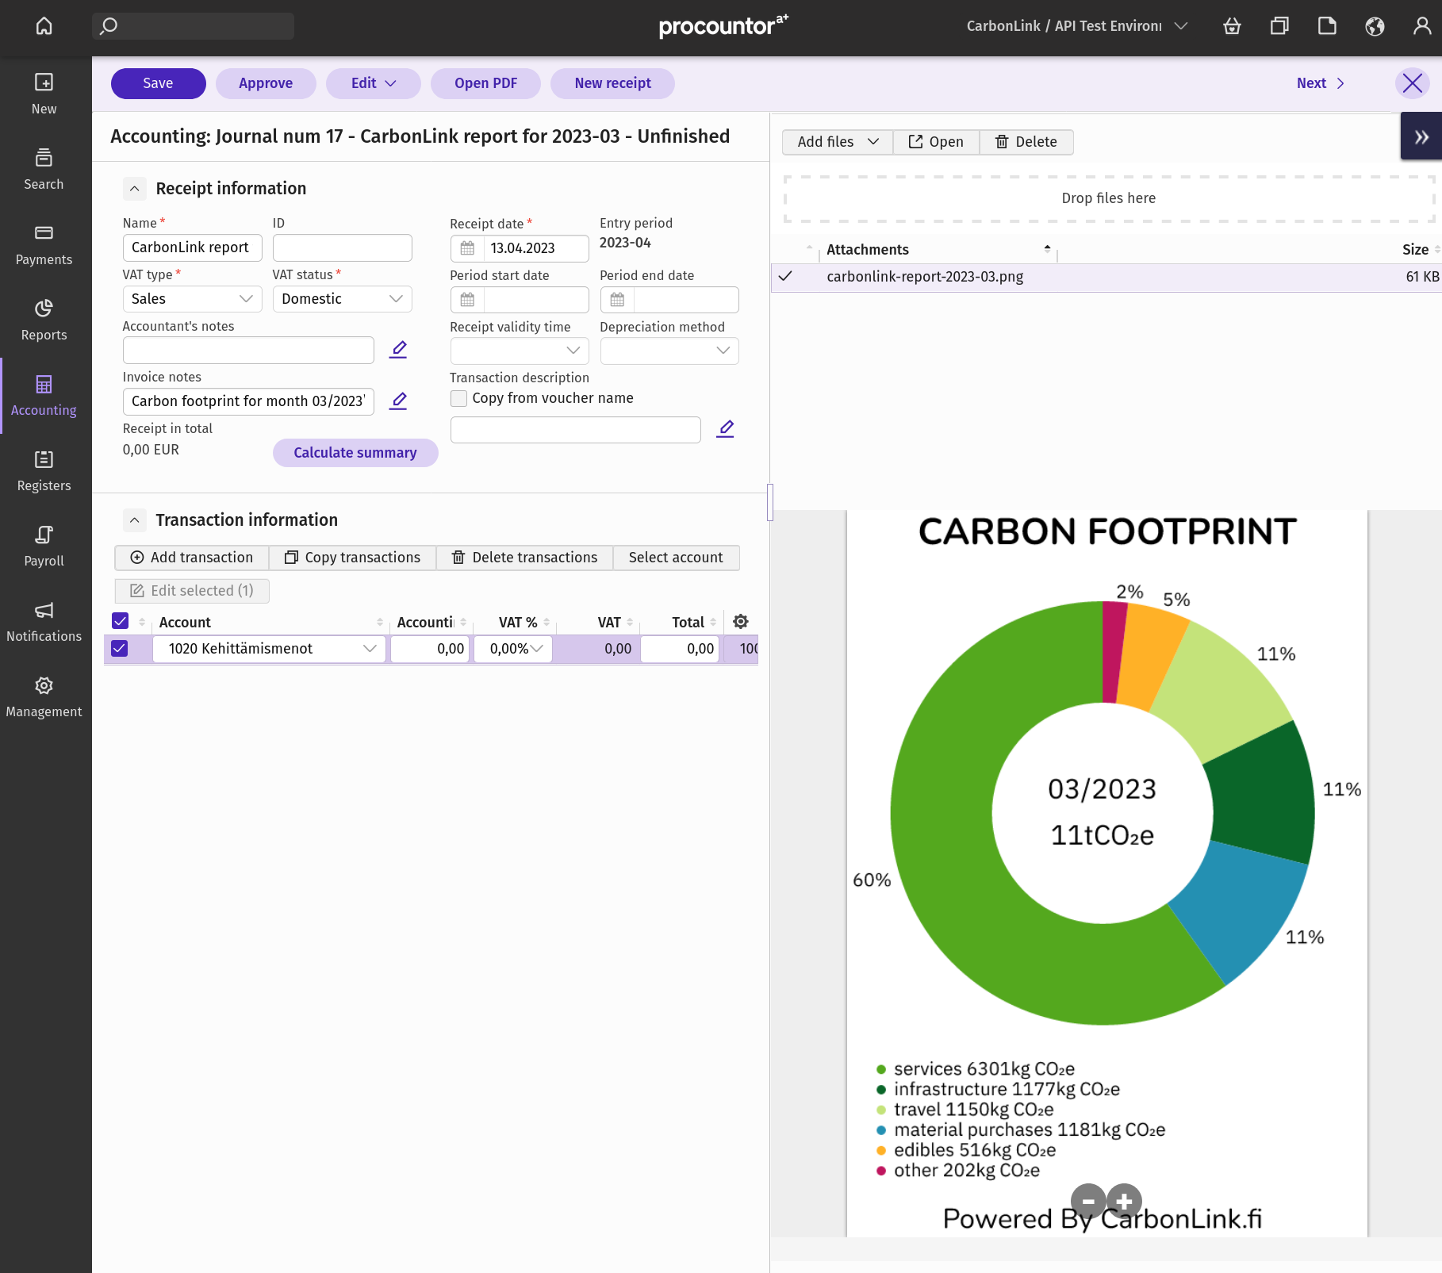
Task: Open the Depreciation method dropdown
Action: click(669, 351)
